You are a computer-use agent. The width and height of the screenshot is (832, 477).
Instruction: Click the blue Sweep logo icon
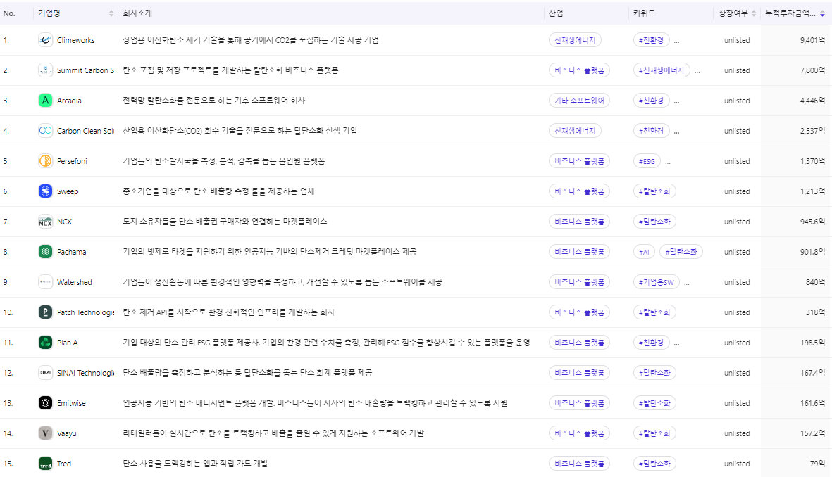(46, 191)
